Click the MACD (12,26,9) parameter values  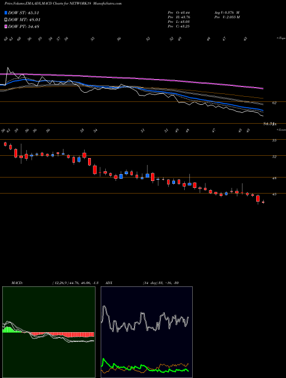(75, 283)
